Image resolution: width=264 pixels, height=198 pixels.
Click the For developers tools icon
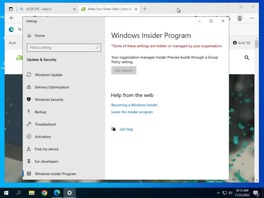coord(29,161)
